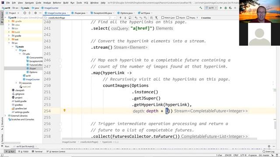The width and height of the screenshot is (280, 157).
Task: Hide the Run tool window
Action: tap(274, 147)
